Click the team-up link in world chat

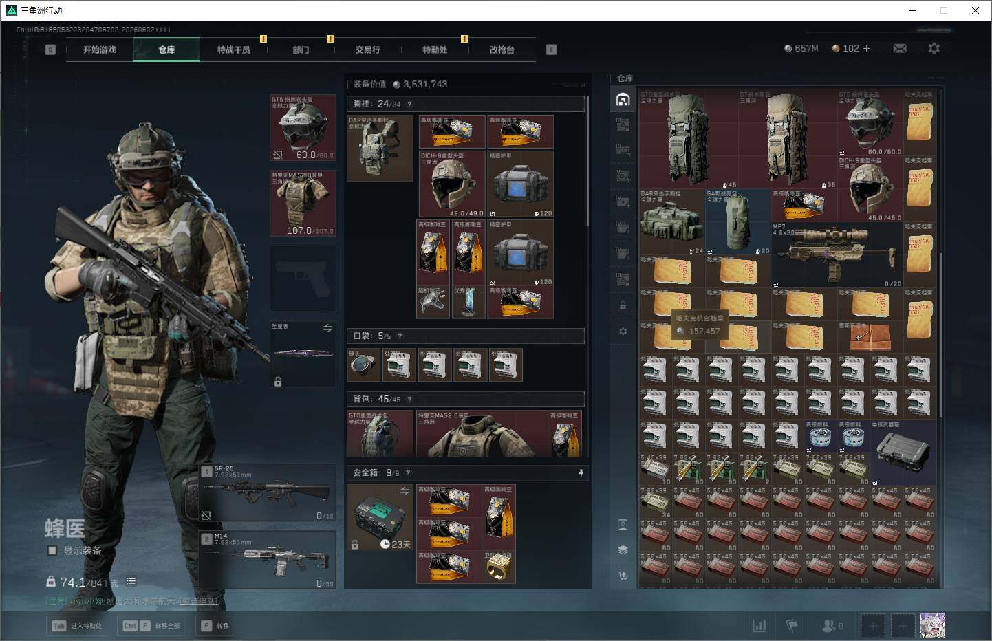[199, 601]
